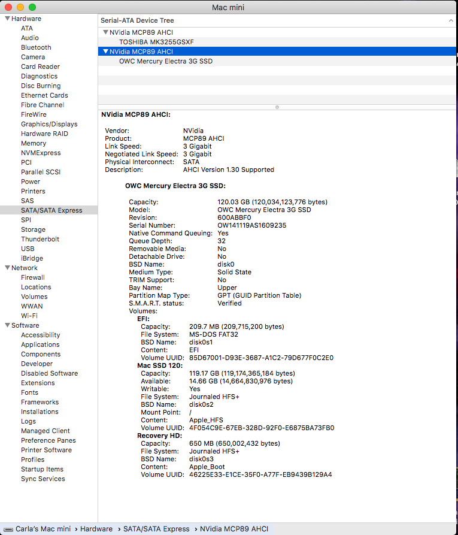Select Accessibility under Software

point(40,335)
